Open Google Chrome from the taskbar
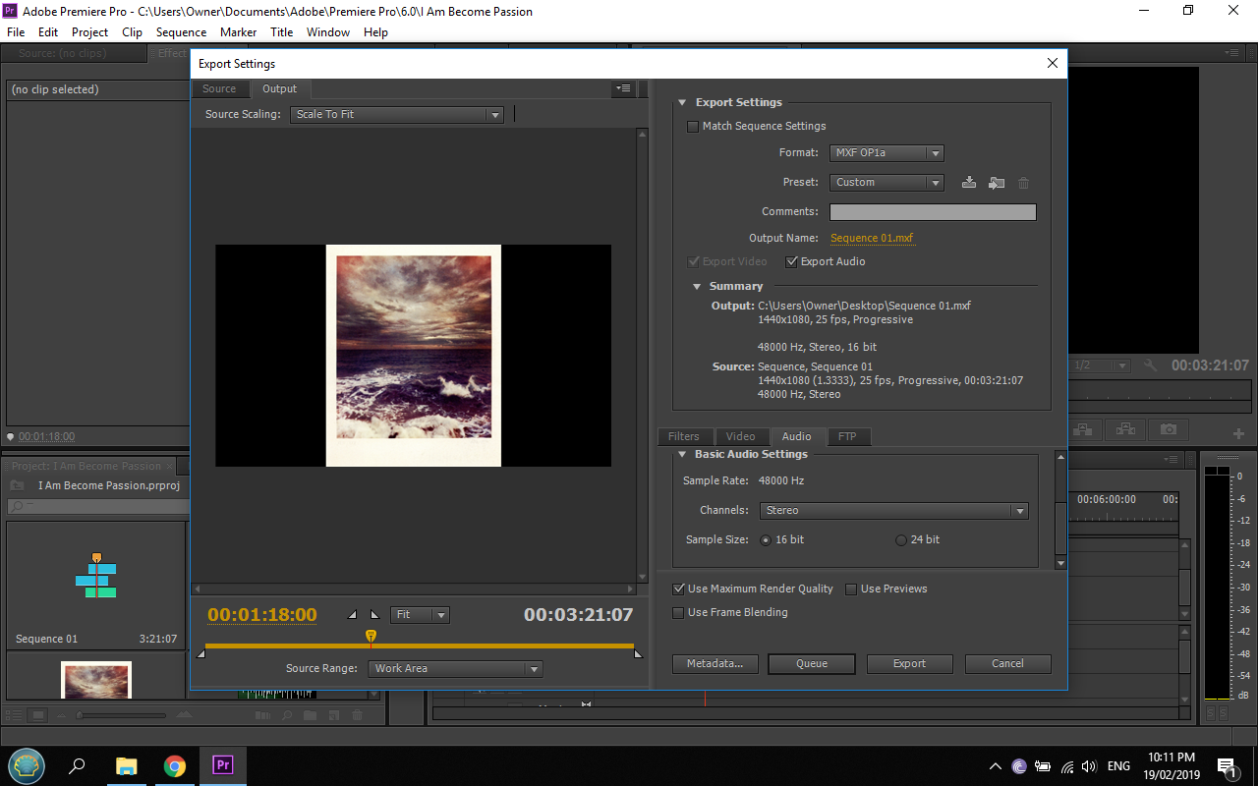Viewport: 1258px width, 786px height. point(175,766)
